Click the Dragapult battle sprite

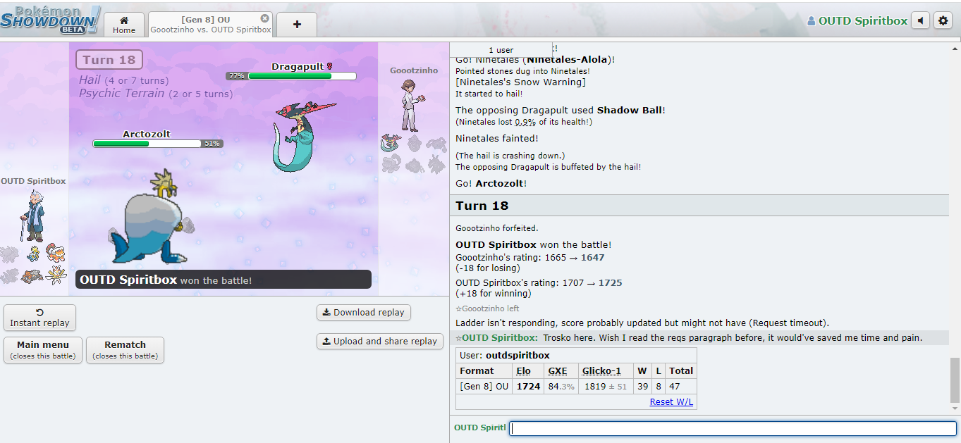click(x=305, y=135)
